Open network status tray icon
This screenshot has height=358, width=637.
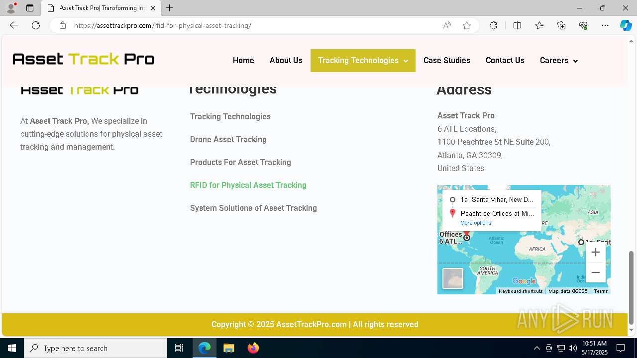point(561,348)
